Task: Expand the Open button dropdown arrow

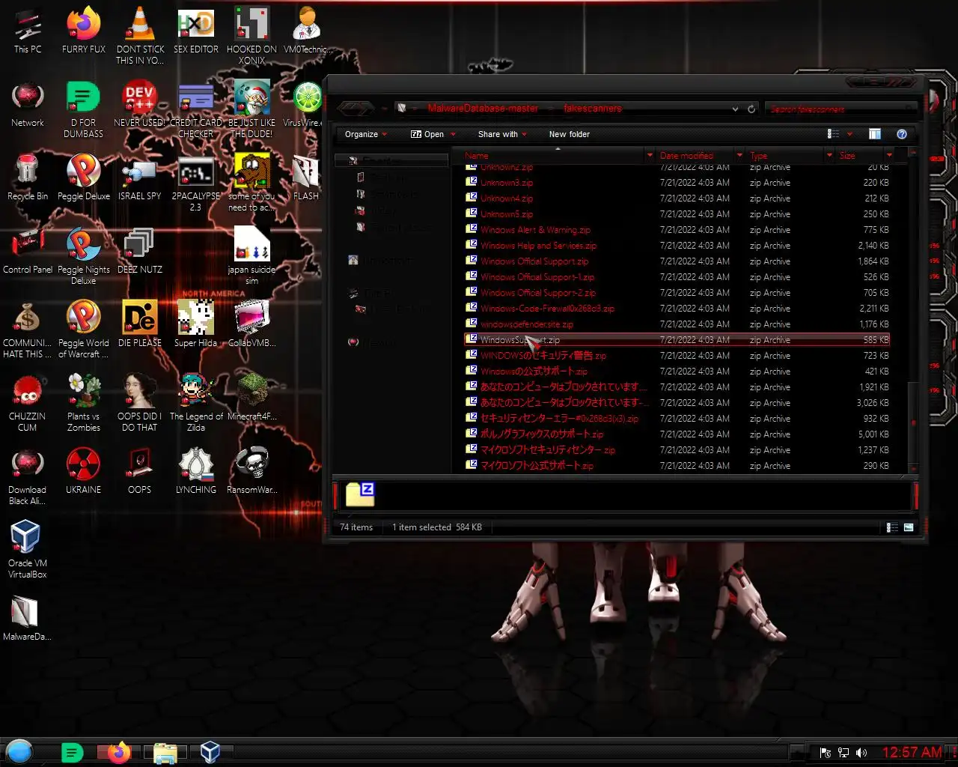Action: click(453, 135)
